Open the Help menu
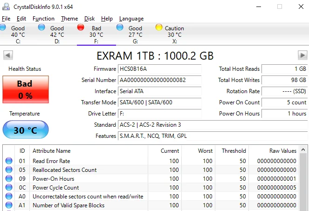Screen dimensions: 309x211 pyautogui.click(x=107, y=19)
